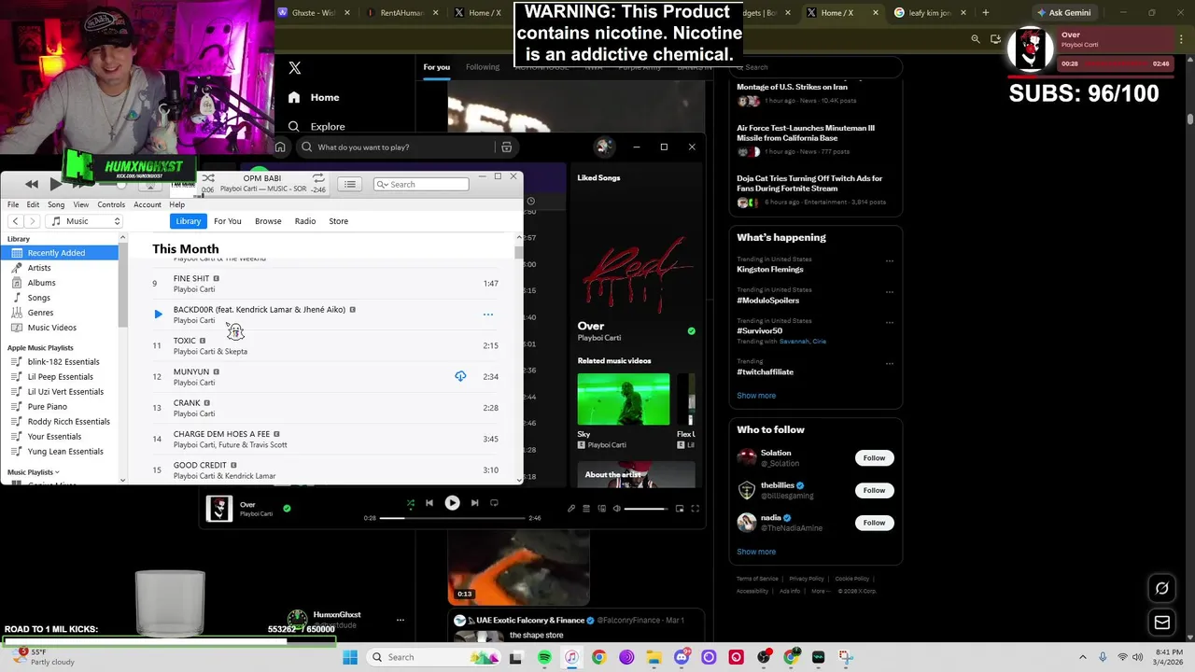This screenshot has width=1195, height=672.
Task: Click iTunes play button
Action: click(55, 184)
